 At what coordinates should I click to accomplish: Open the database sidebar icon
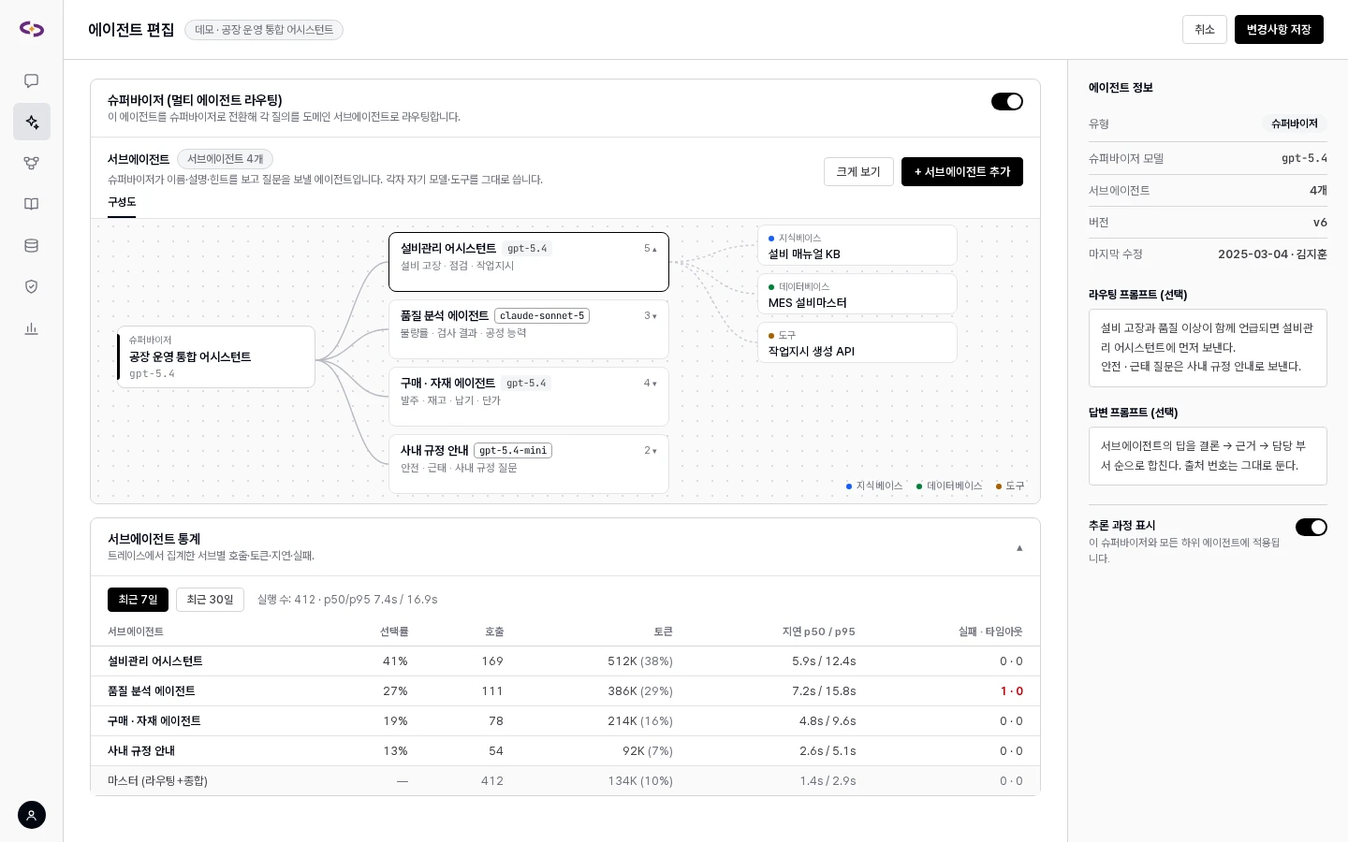click(x=31, y=245)
